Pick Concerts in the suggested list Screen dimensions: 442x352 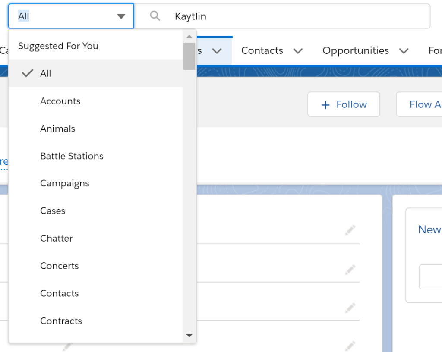(x=59, y=266)
